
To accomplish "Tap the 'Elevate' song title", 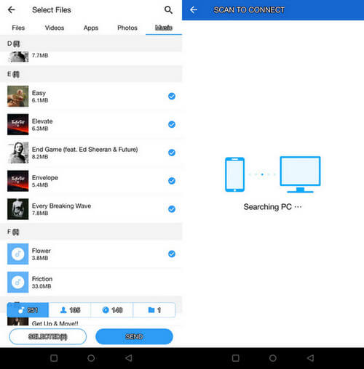I will 42,121.
